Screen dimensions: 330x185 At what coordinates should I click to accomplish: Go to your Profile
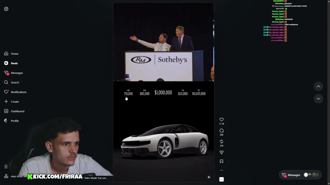click(x=12, y=121)
